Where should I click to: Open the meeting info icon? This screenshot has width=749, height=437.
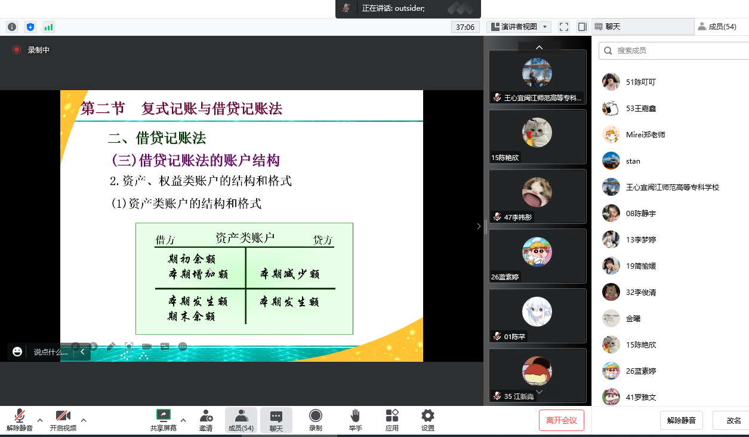pyautogui.click(x=12, y=27)
